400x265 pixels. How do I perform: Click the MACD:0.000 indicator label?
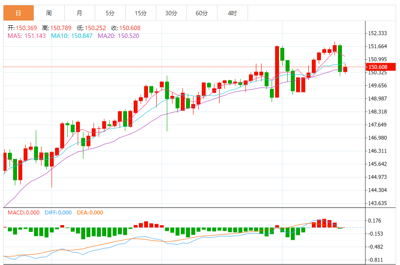point(24,213)
